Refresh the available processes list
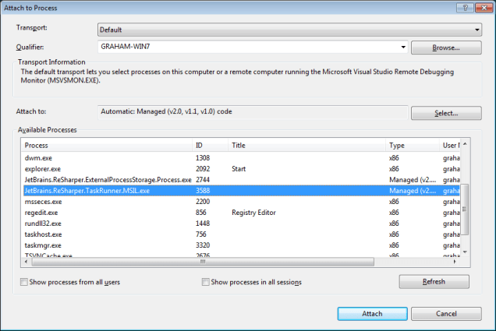 pyautogui.click(x=434, y=282)
